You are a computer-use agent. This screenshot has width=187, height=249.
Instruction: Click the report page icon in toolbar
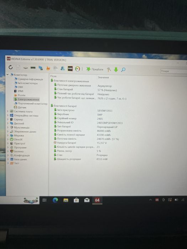pyautogui.click(x=18, y=68)
